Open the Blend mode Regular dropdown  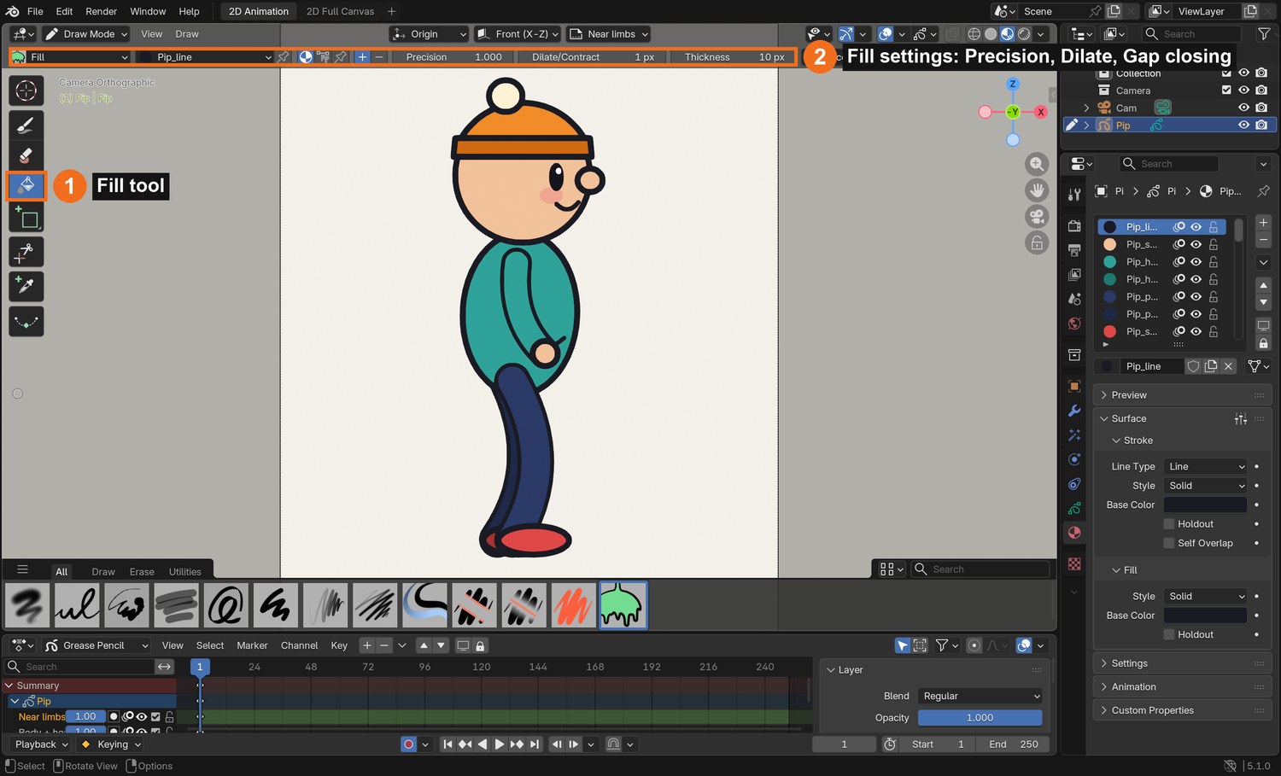click(x=980, y=697)
